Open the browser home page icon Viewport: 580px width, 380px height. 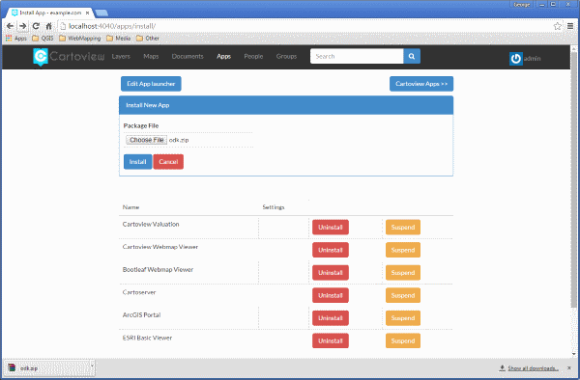(48, 26)
